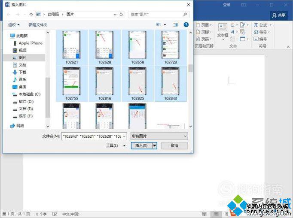Collapse the Word ribbon arrow
Image resolution: width=293 pixels, height=218 pixels.
[288, 47]
